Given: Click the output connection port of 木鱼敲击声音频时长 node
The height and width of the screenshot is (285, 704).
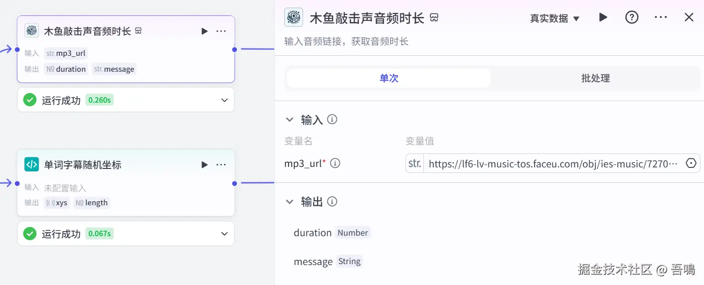Looking at the screenshot, I should [x=234, y=49].
